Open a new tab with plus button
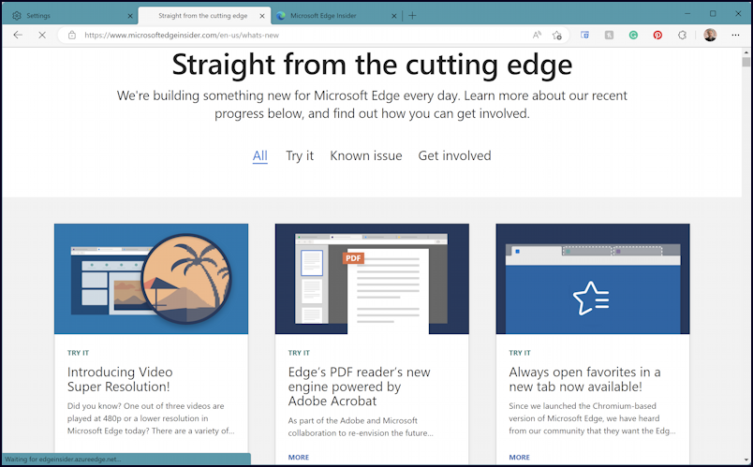The image size is (753, 467). 412,15
